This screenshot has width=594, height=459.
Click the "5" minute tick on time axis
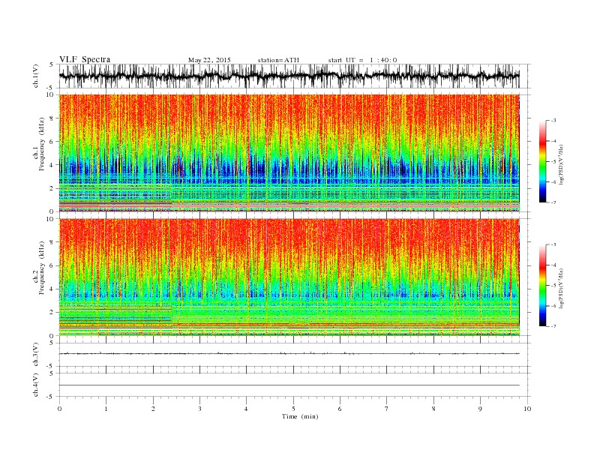293,409
